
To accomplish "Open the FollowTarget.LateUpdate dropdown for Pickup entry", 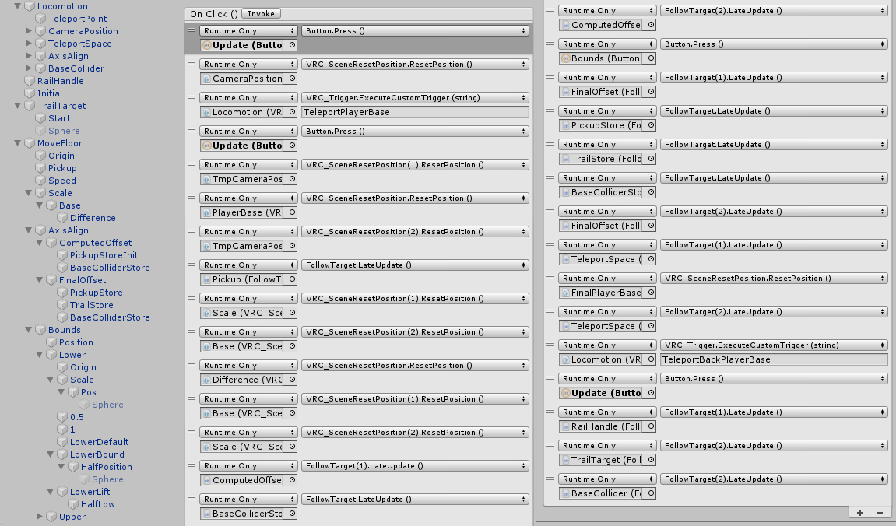I will (x=415, y=265).
